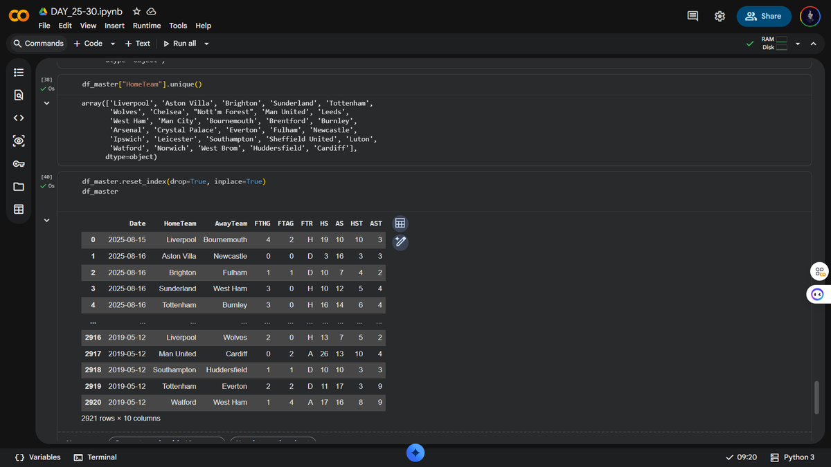Open the settings gear icon
831x467 pixels.
720,16
